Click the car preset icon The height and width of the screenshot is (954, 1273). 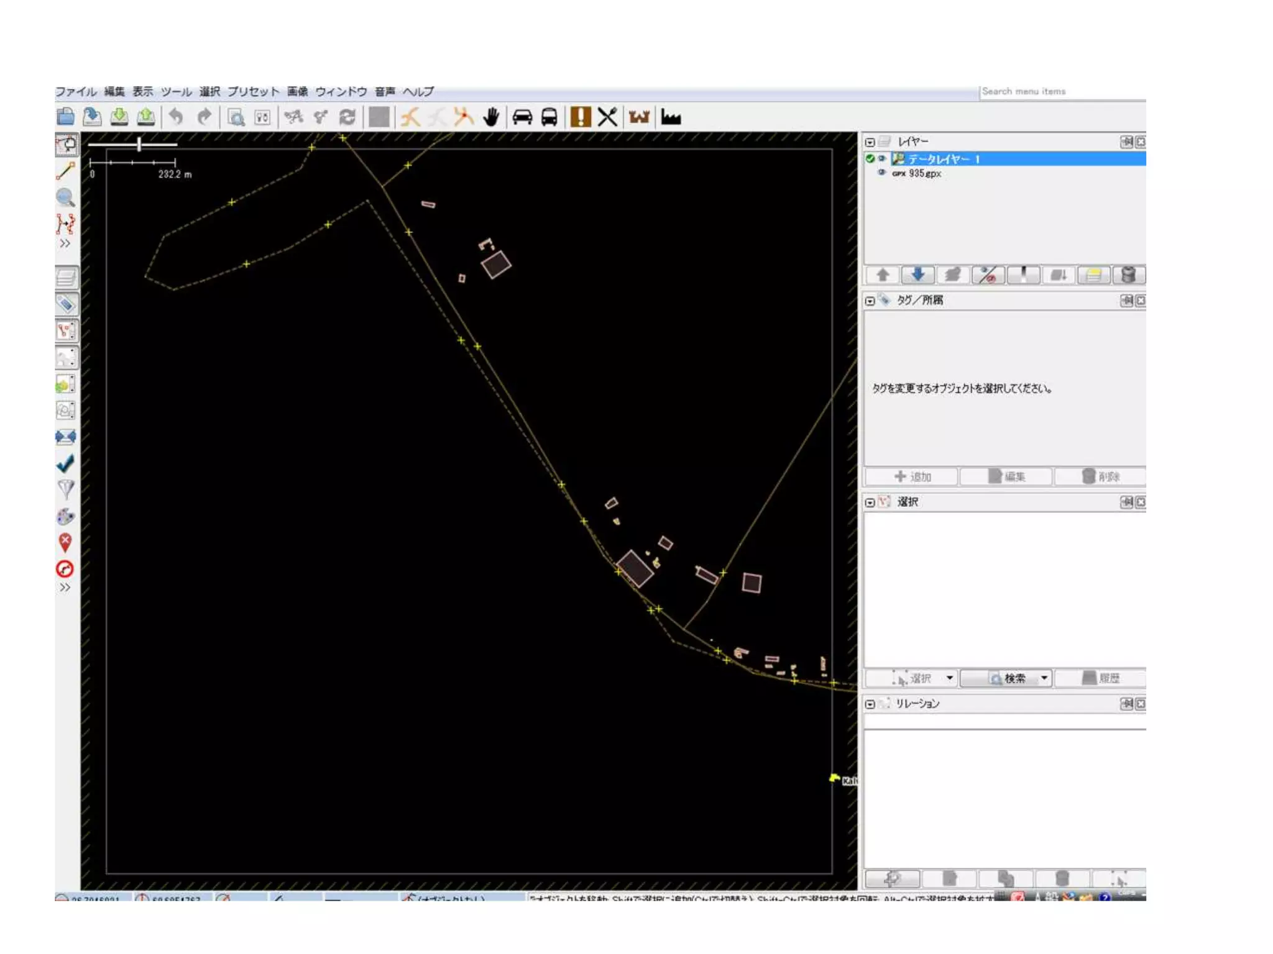(x=522, y=117)
